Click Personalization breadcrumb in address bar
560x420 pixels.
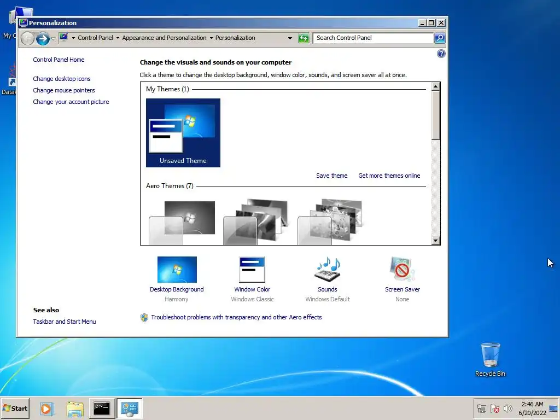235,38
